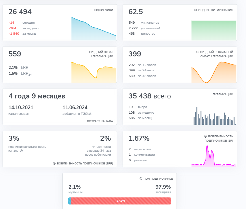Click 19 вчера publications row

pos(138,107)
